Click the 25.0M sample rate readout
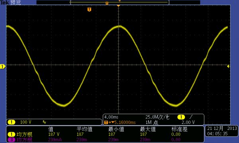 [157, 117]
